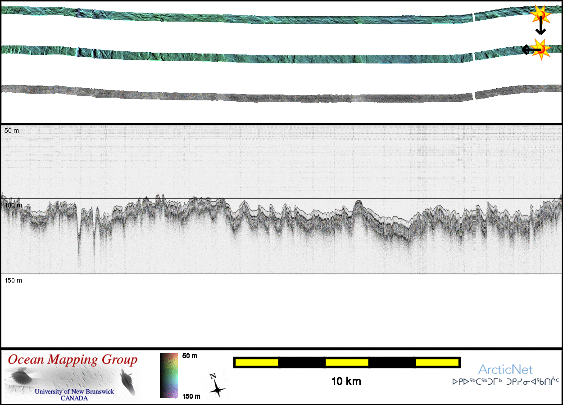Screen dimensions: 563x405
Task: Click the University of New Brunswick text
Action: click(x=74, y=391)
